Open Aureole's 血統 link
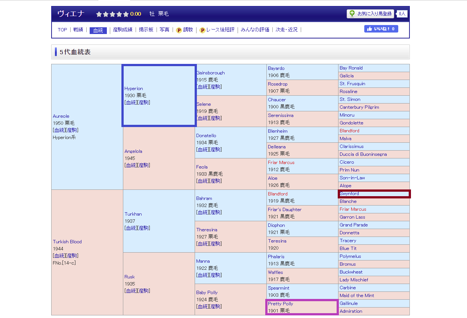Image resolution: width=467 pixels, height=318 pixels. tap(60, 130)
